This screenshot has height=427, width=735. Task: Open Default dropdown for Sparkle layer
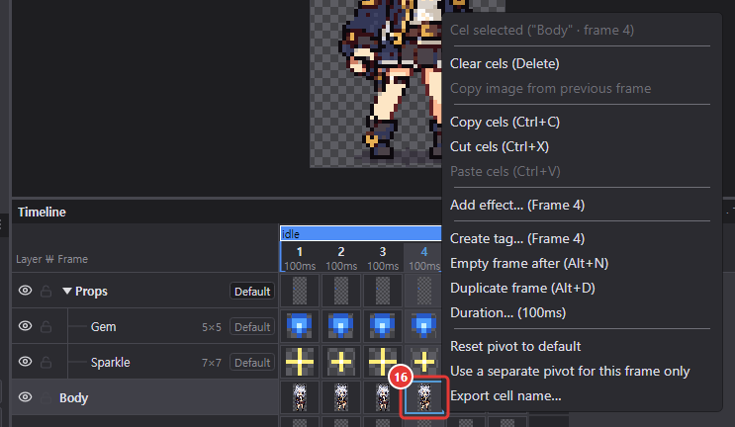pyautogui.click(x=252, y=363)
